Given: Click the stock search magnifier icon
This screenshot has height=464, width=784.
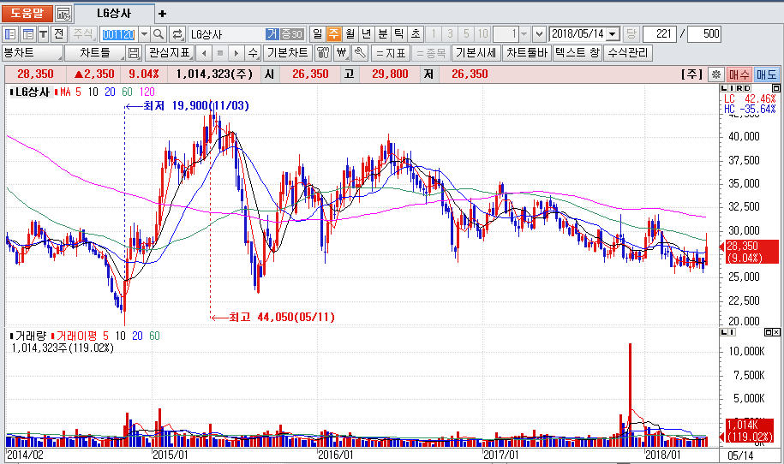Looking at the screenshot, I should (159, 34).
